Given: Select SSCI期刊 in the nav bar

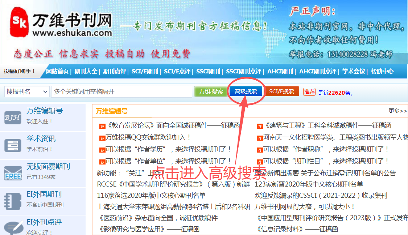Looking at the screenshot, I should click(208, 71).
